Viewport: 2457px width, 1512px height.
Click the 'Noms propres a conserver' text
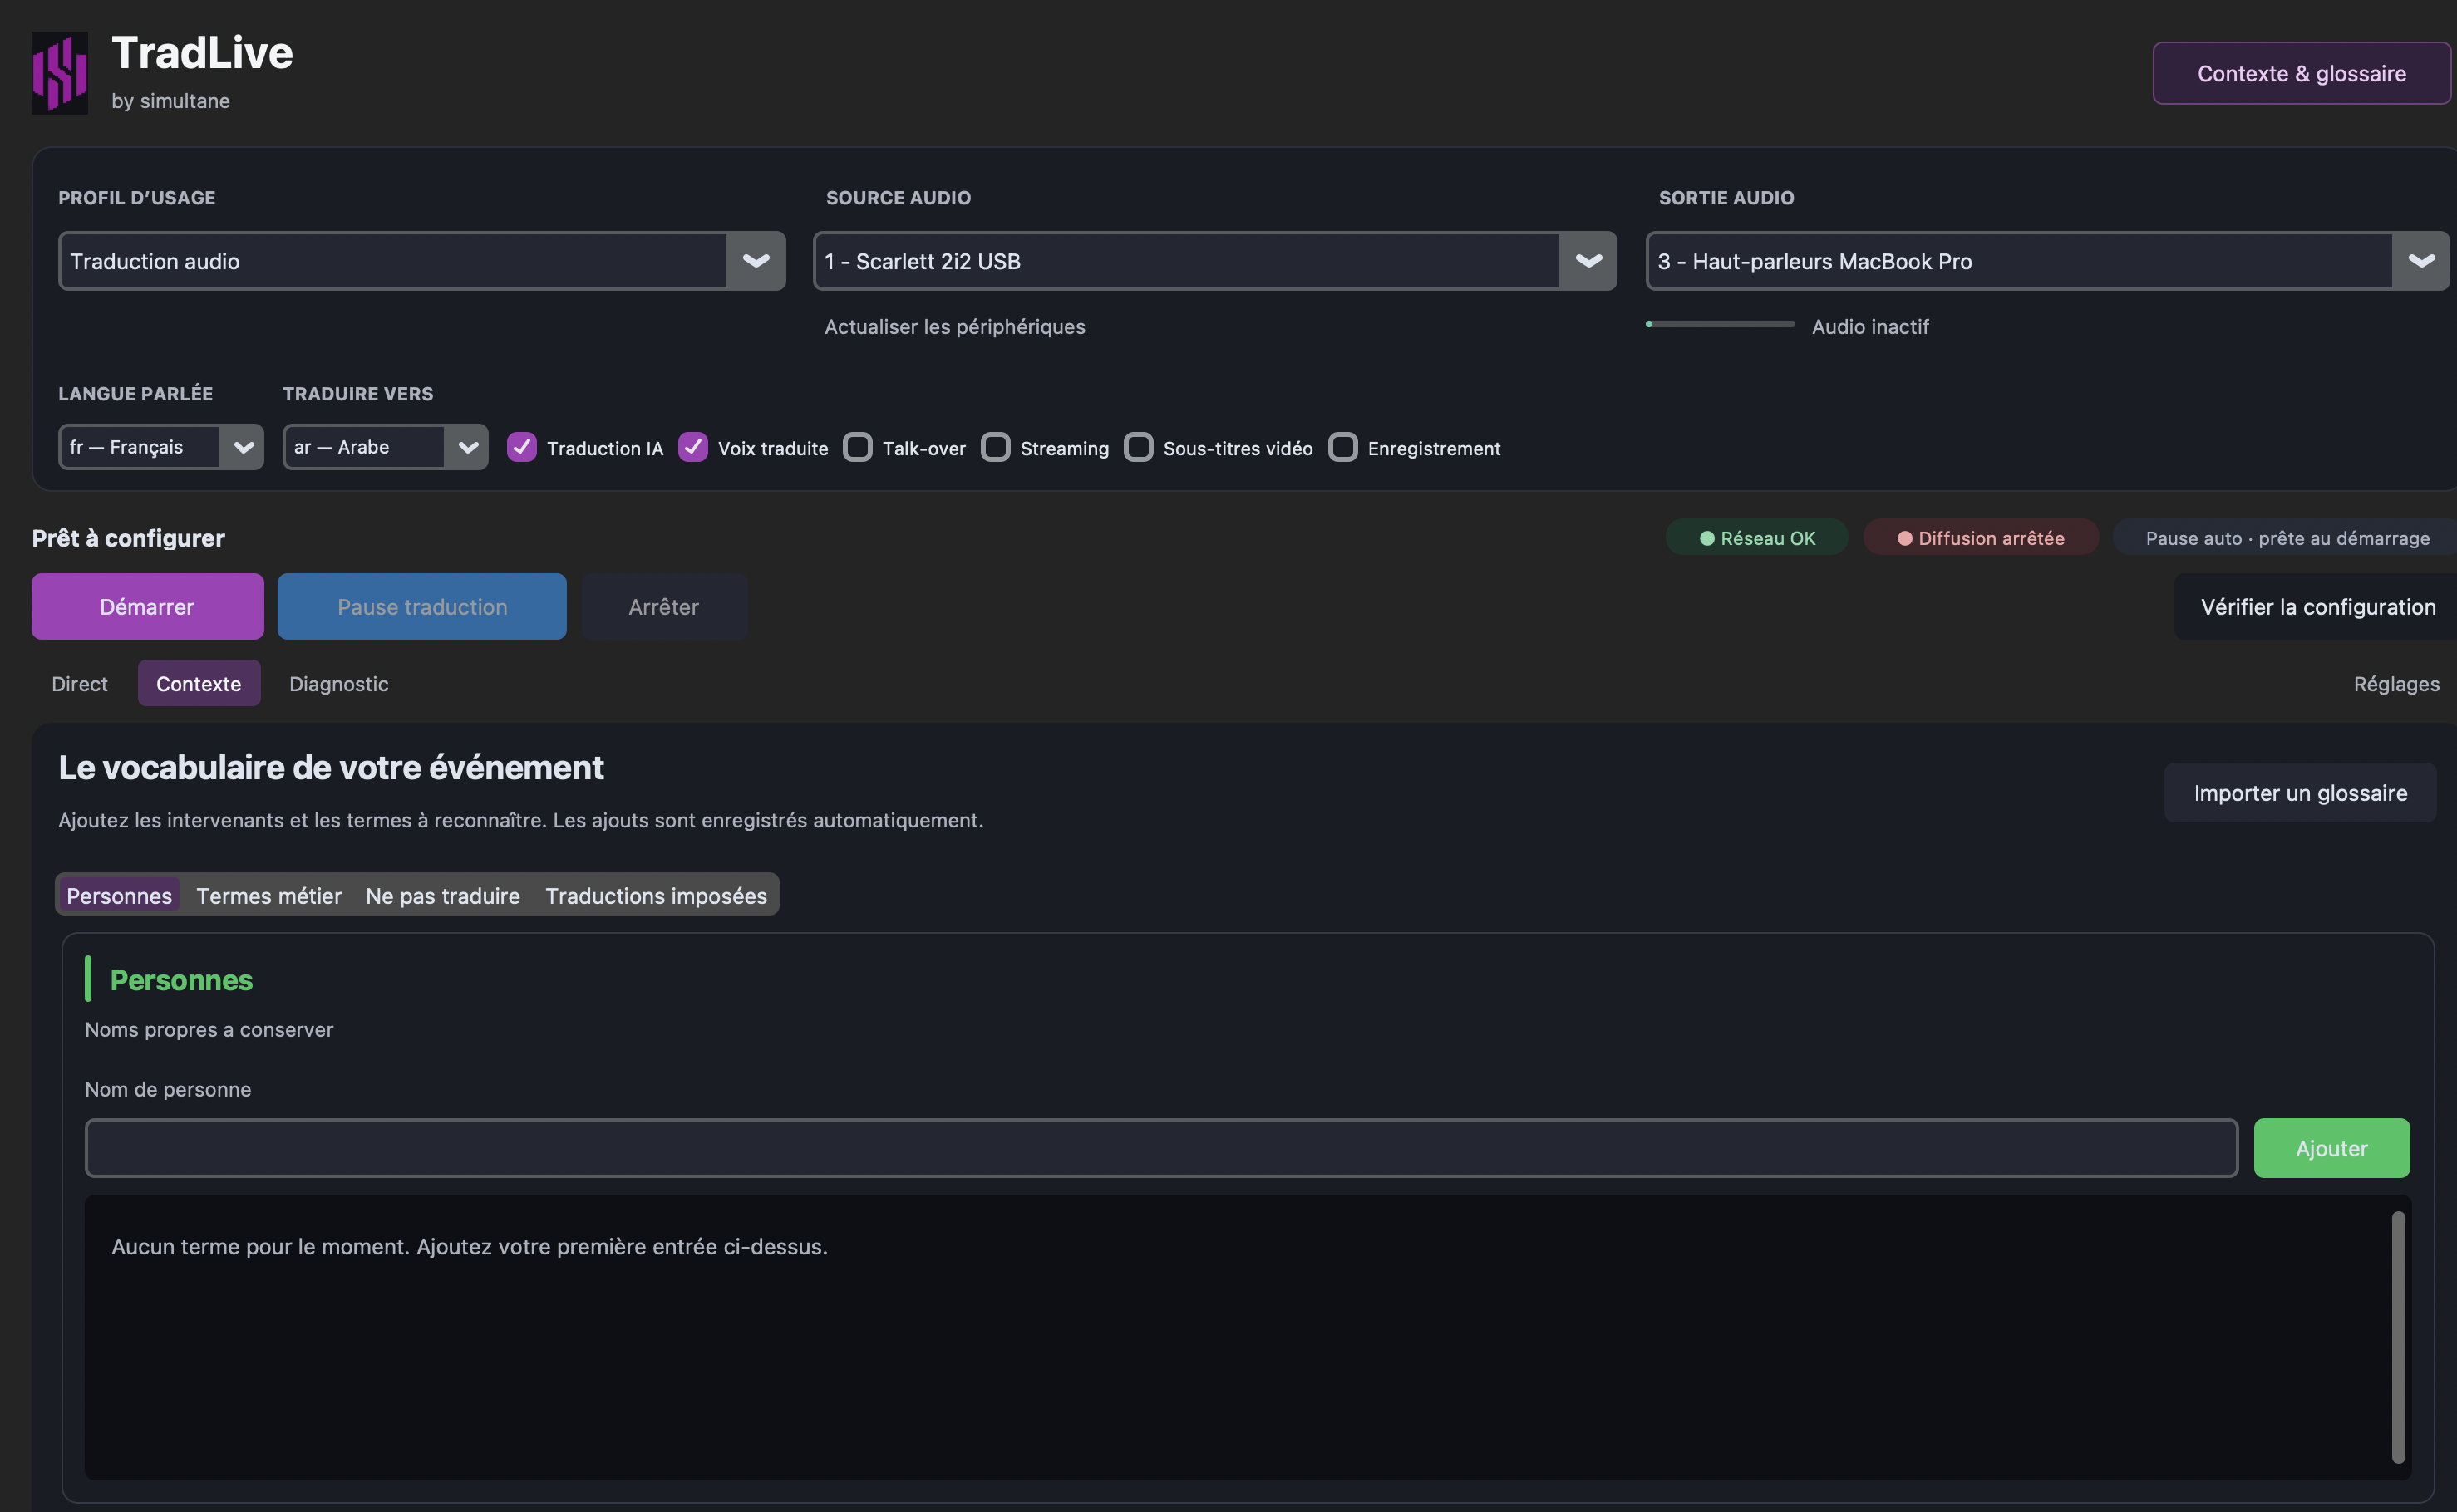pos(209,1029)
